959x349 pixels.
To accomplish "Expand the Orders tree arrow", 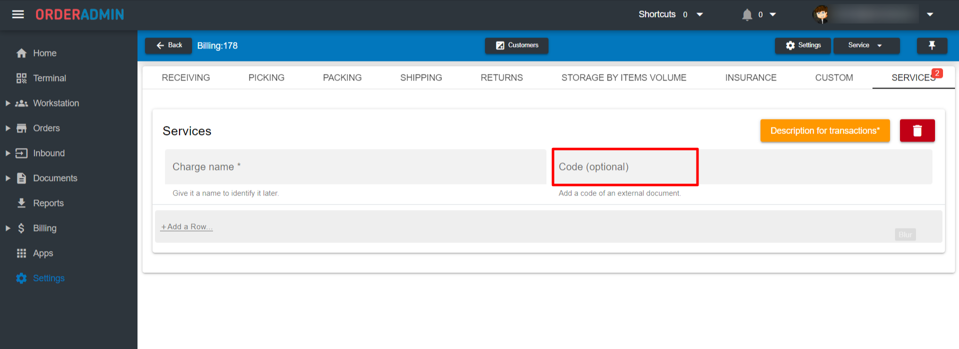I will 7,128.
